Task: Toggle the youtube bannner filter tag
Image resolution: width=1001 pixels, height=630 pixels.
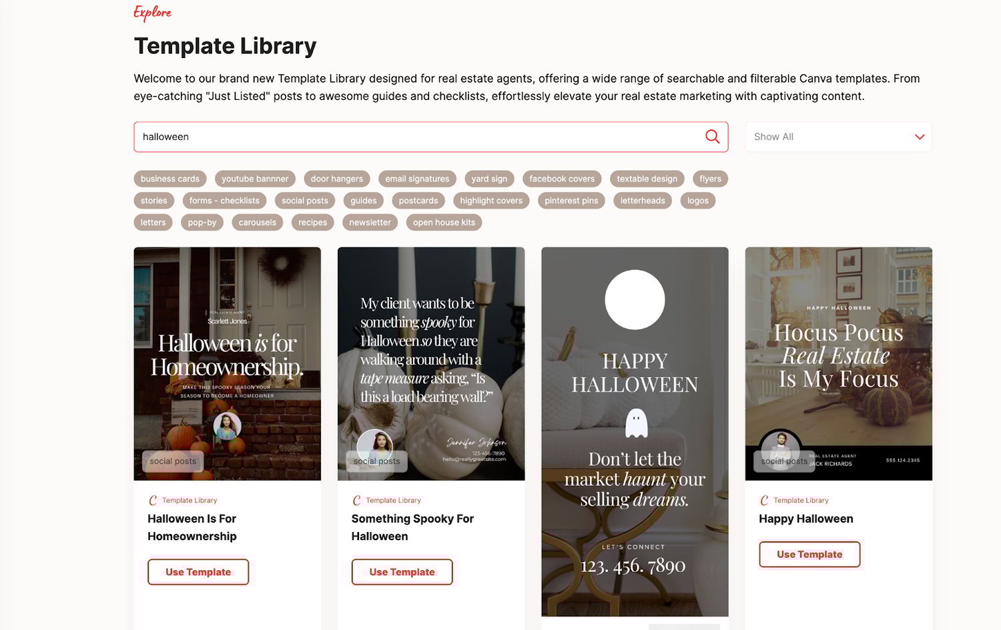Action: tap(255, 179)
